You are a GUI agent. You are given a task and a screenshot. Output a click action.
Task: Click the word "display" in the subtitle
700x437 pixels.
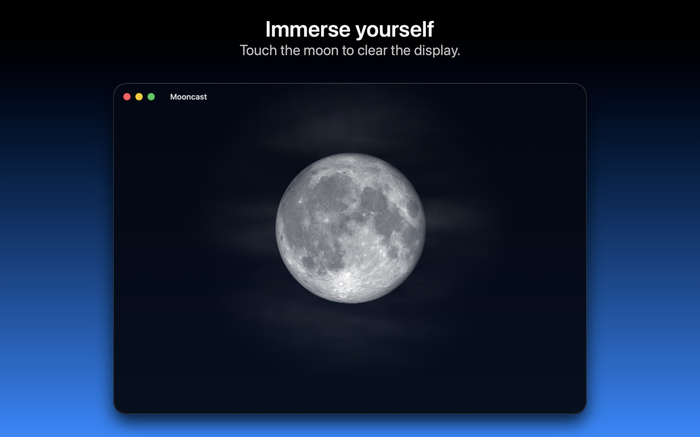pyautogui.click(x=435, y=50)
